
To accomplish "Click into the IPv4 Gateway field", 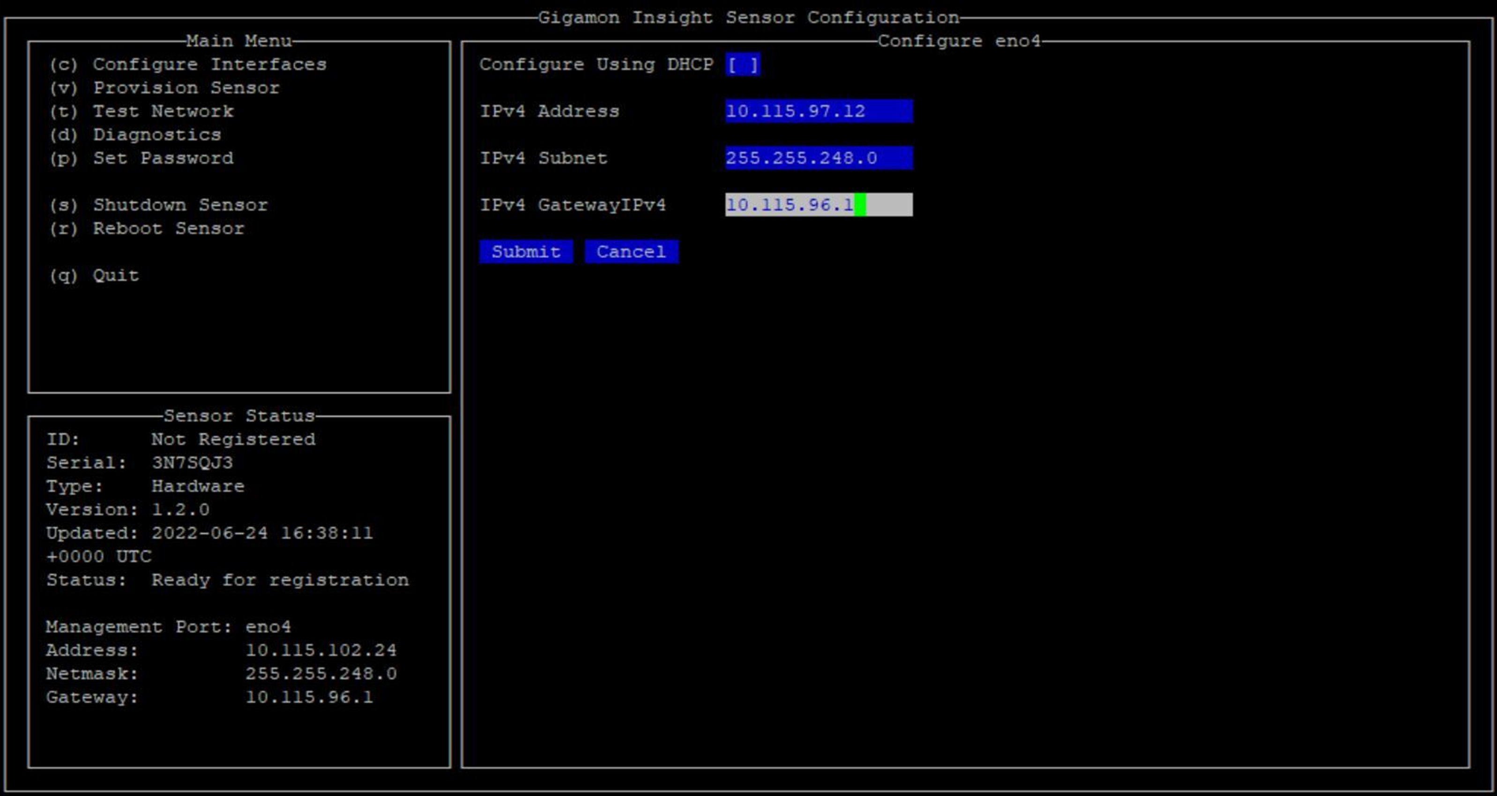I will [819, 205].
